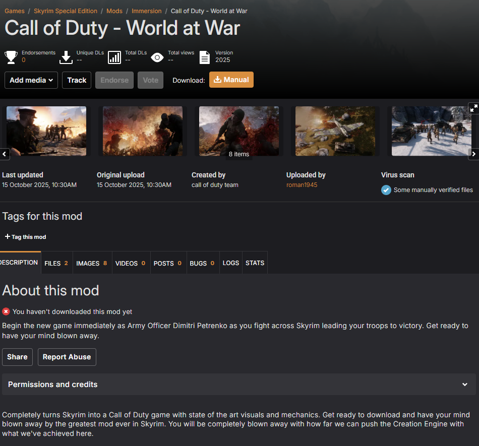Click the Endorse button
Viewport: 479px width, 446px height.
pyautogui.click(x=114, y=80)
